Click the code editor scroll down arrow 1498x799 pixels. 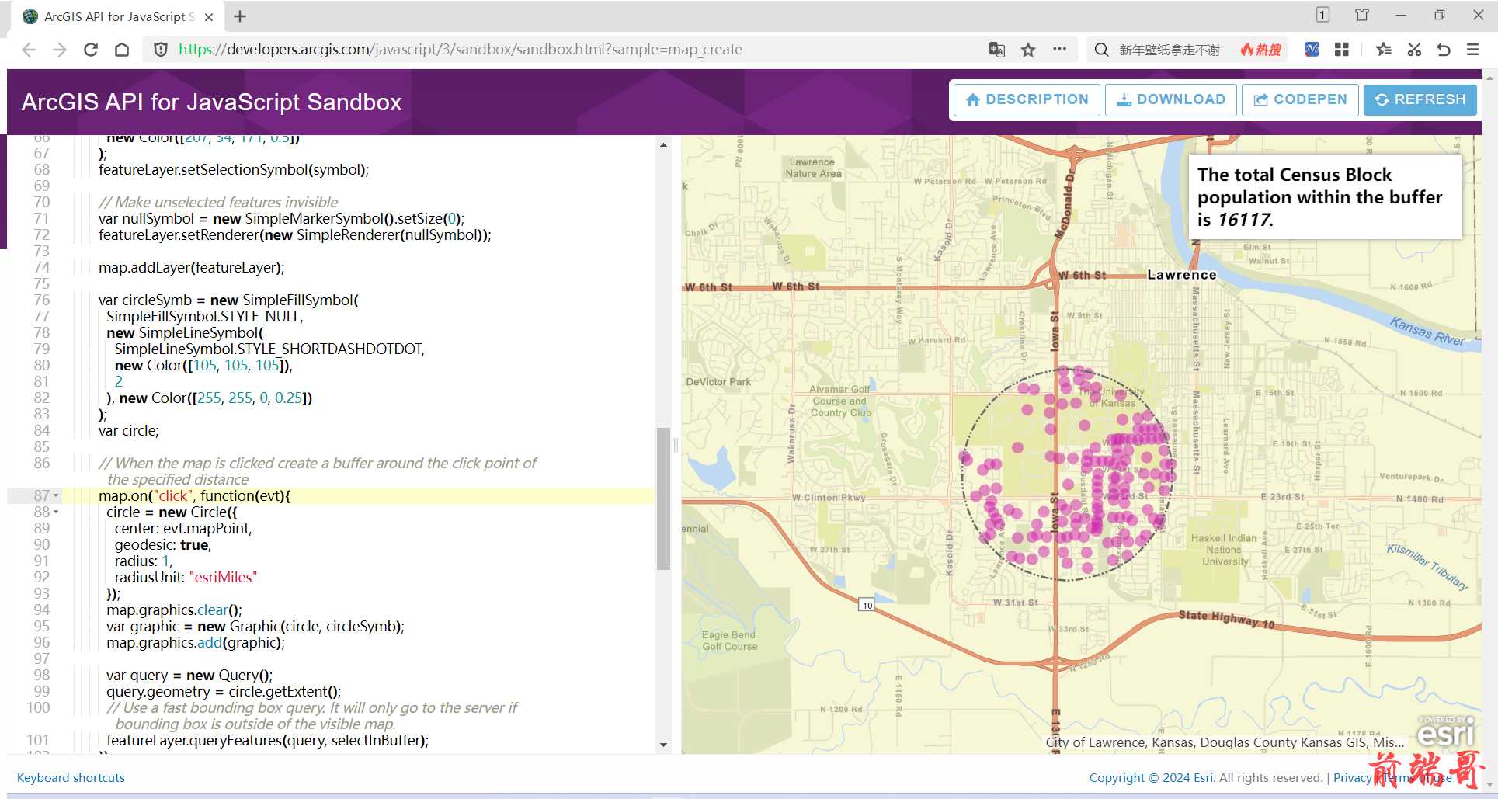coord(663,745)
